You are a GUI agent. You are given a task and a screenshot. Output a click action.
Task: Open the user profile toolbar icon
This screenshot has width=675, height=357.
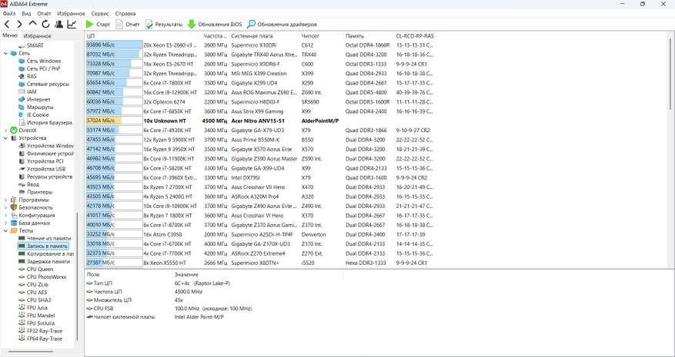[58, 24]
